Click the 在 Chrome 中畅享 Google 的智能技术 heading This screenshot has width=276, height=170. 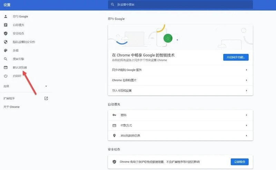point(143,55)
